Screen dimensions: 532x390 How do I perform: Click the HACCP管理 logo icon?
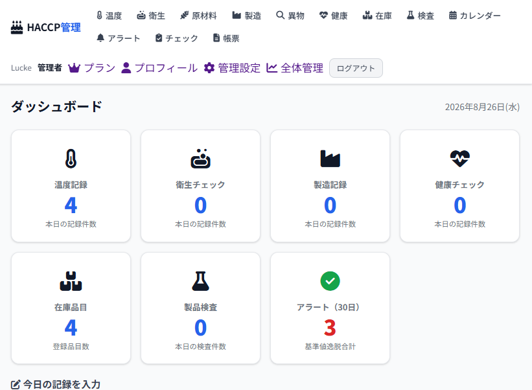17,27
